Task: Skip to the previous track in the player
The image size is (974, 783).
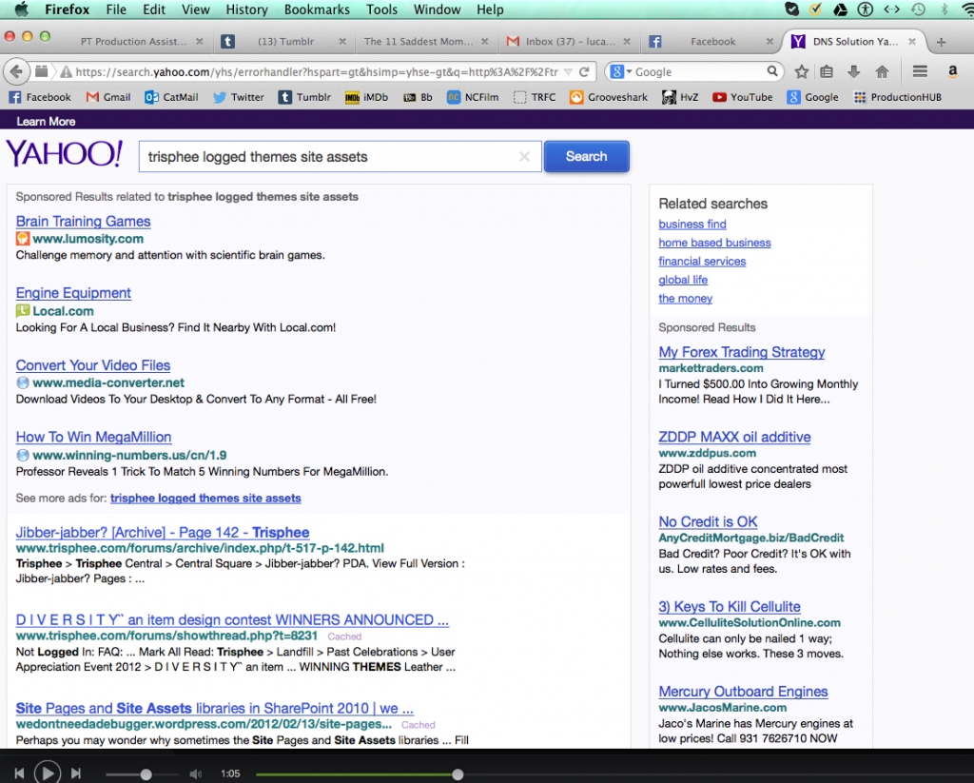Action: 19,773
